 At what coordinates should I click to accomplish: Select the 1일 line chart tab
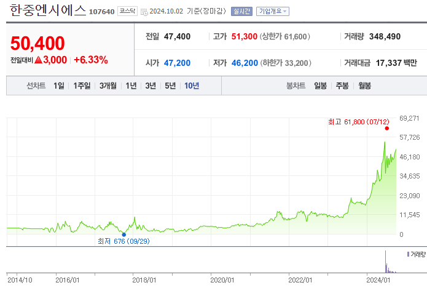point(59,86)
